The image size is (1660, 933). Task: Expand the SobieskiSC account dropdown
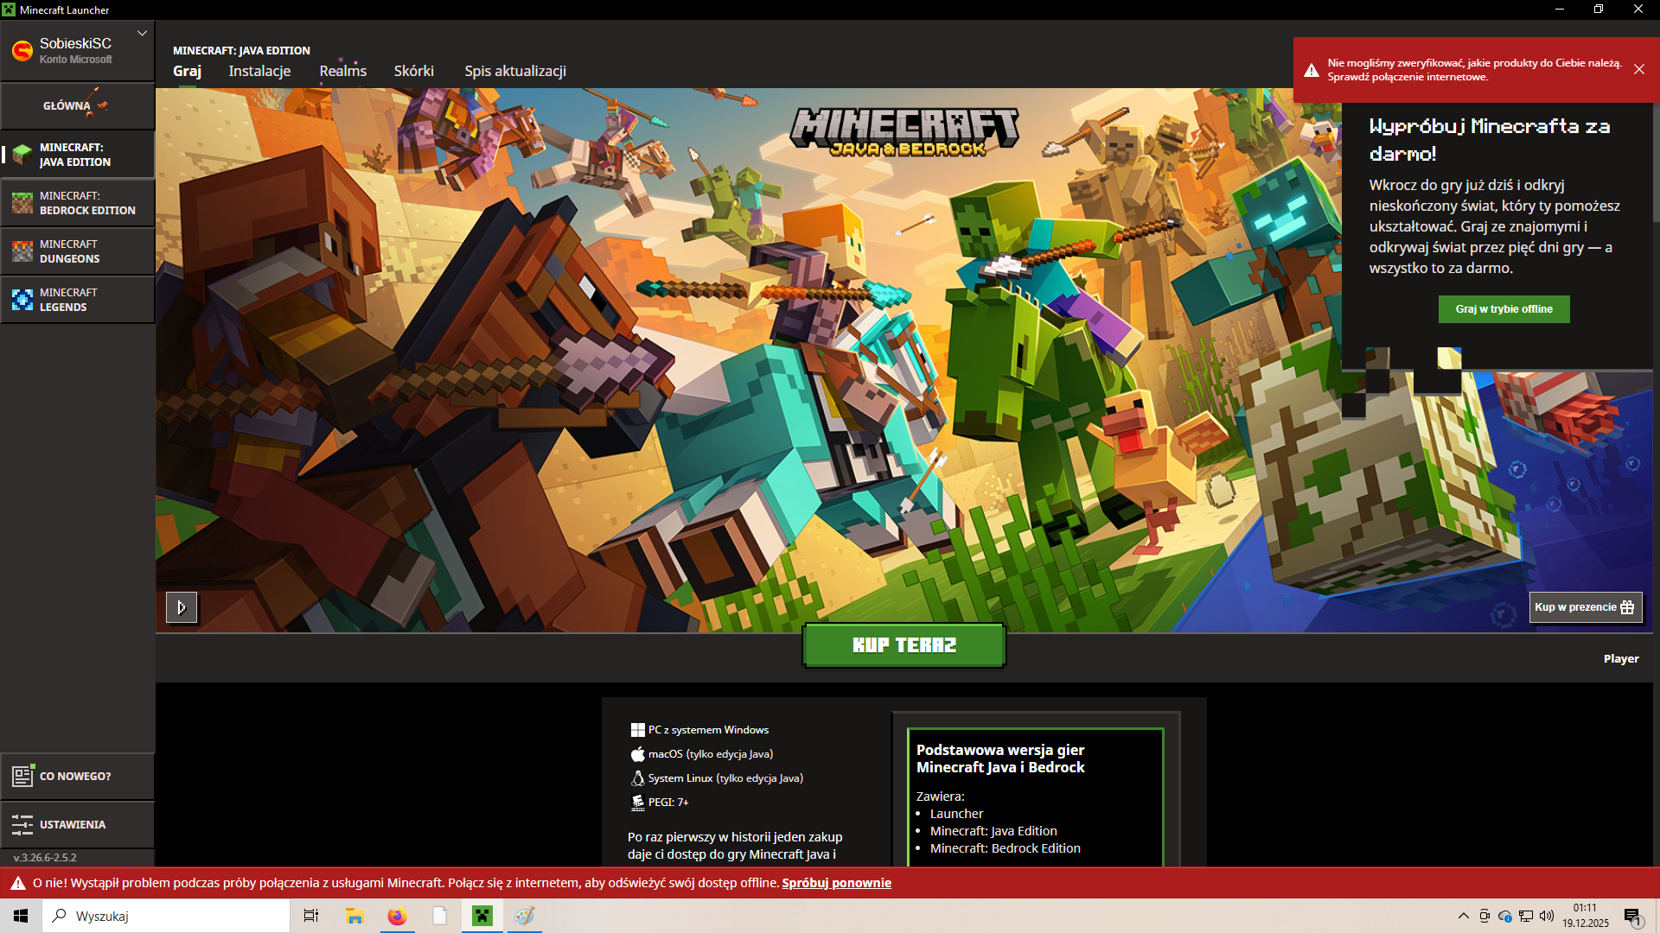click(142, 34)
